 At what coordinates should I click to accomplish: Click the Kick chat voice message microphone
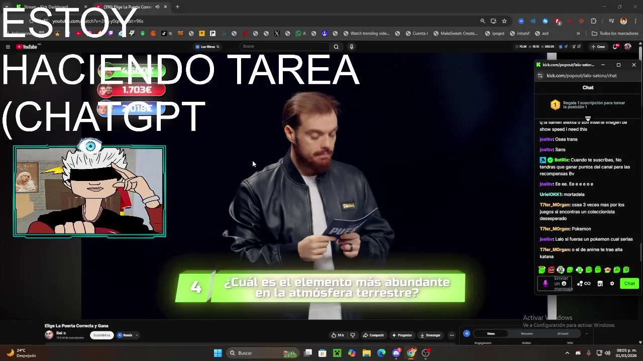pyautogui.click(x=546, y=284)
